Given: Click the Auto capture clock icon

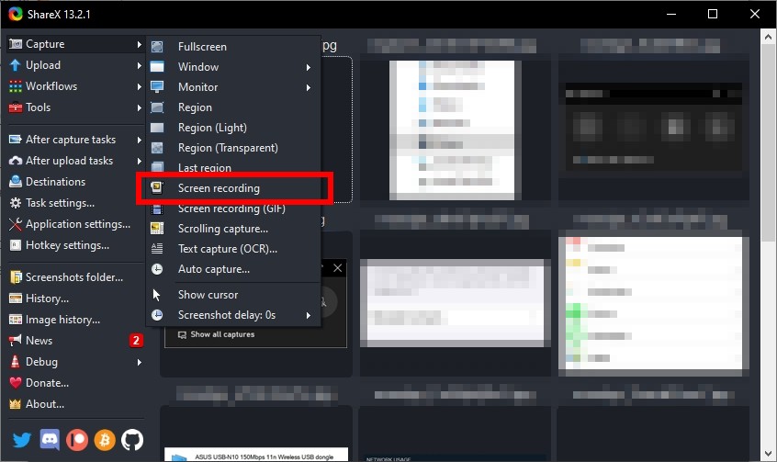Looking at the screenshot, I should 157,269.
